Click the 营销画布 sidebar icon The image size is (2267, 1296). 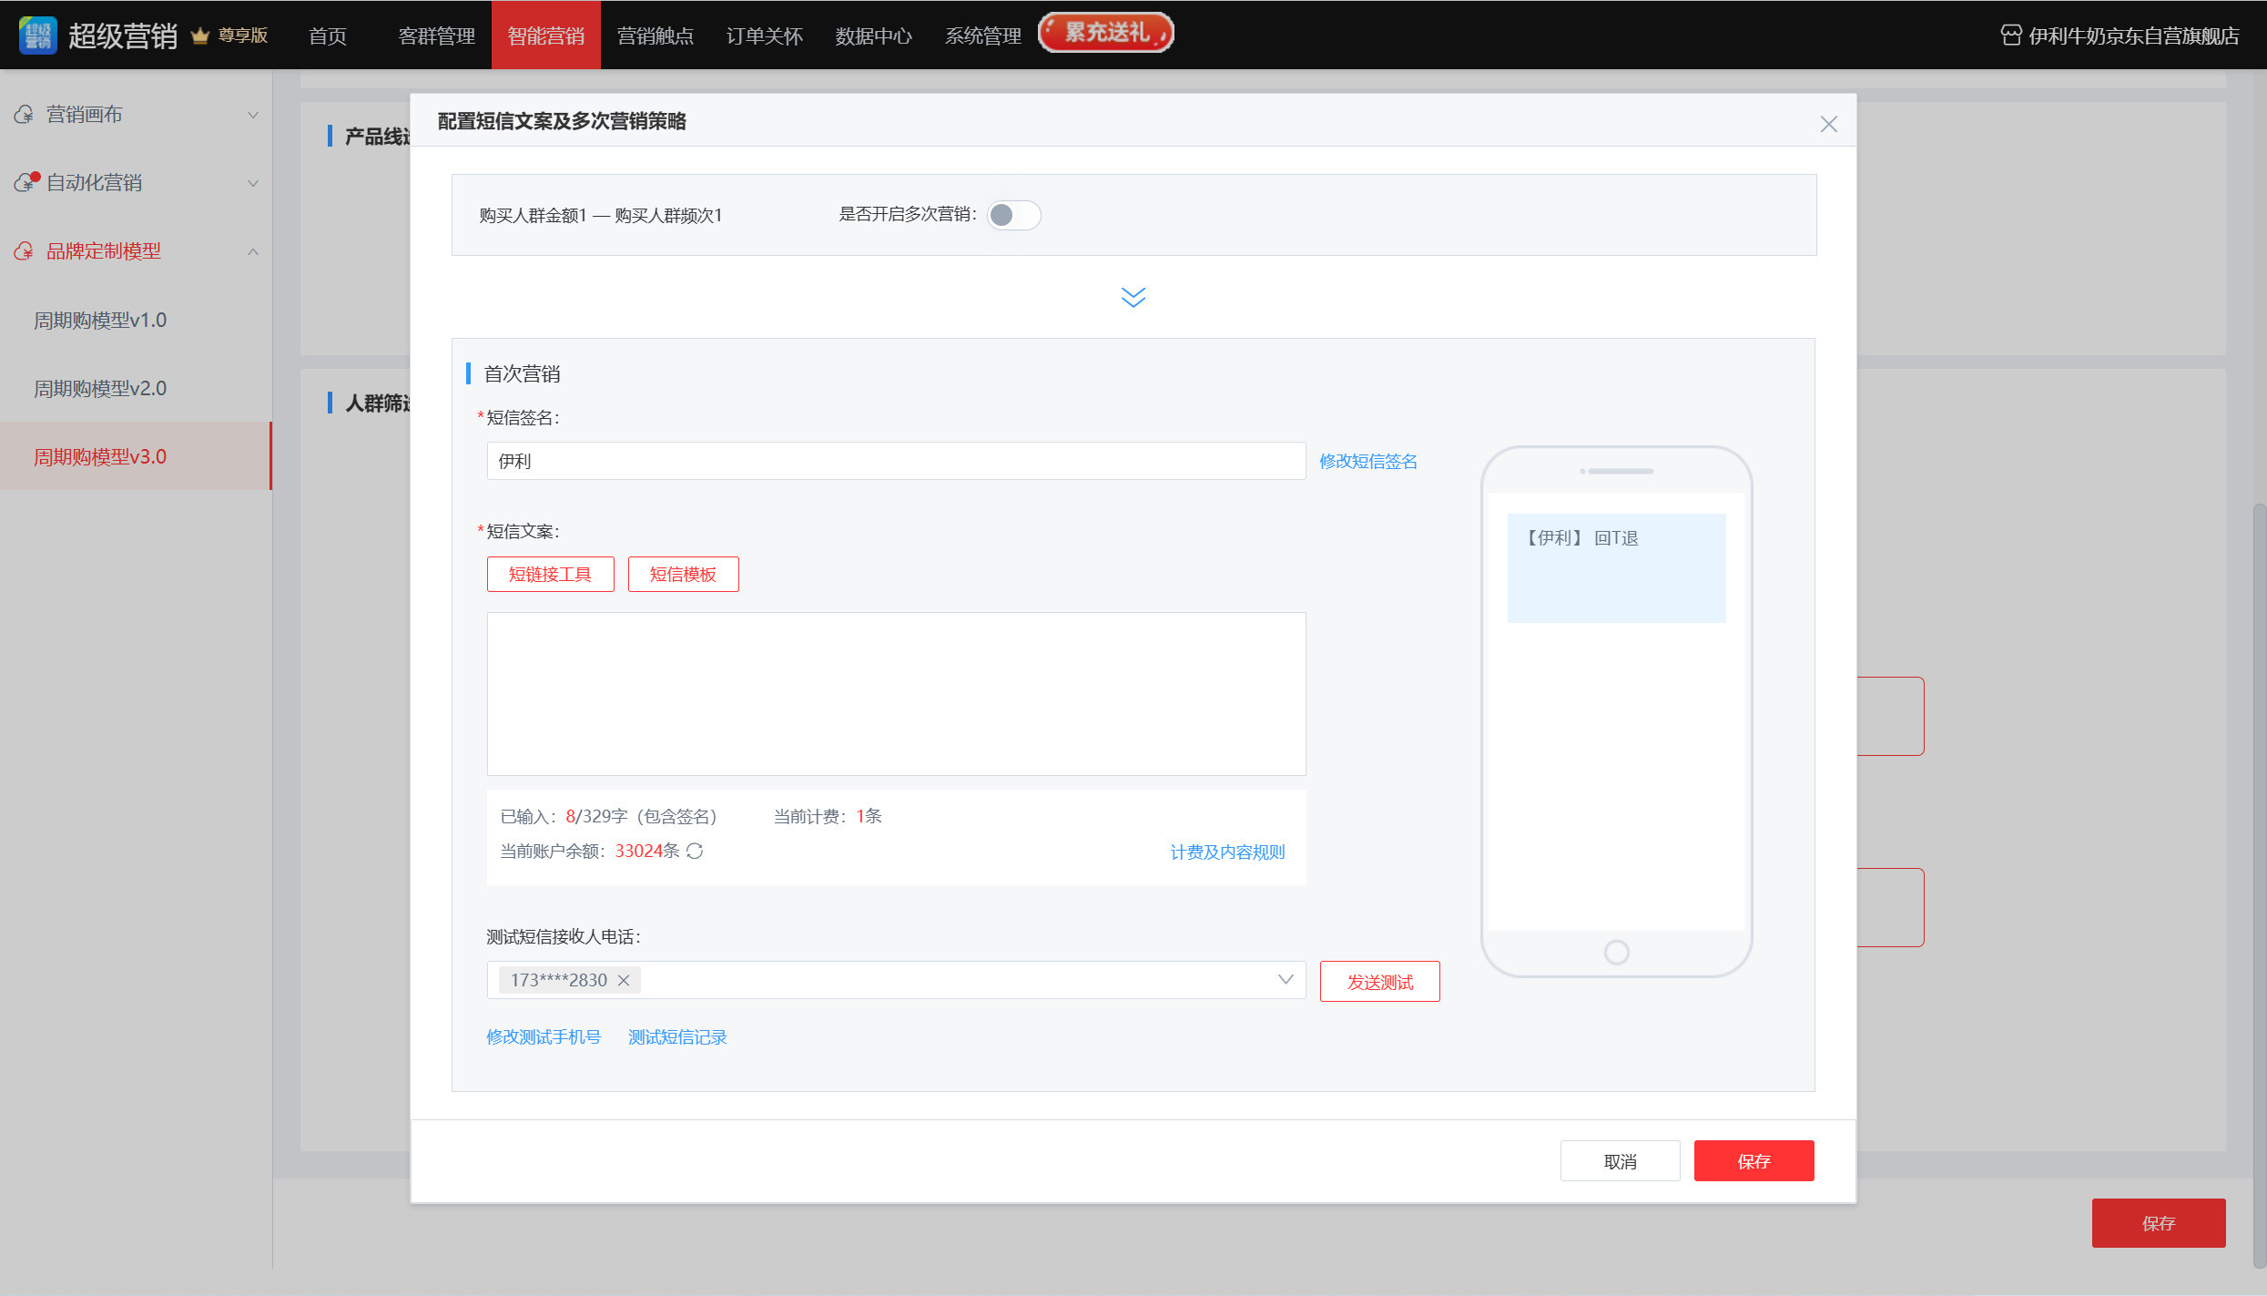24,115
